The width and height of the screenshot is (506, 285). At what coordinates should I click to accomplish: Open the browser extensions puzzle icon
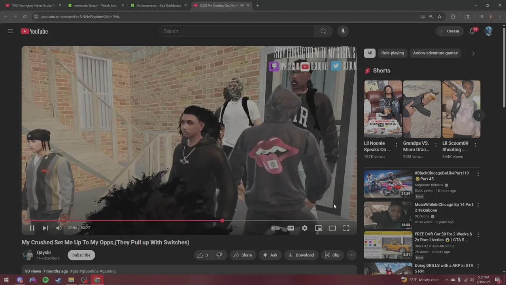(x=453, y=17)
